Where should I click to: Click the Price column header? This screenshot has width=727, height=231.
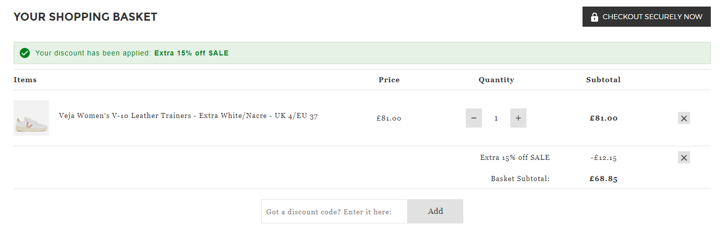pyautogui.click(x=389, y=80)
